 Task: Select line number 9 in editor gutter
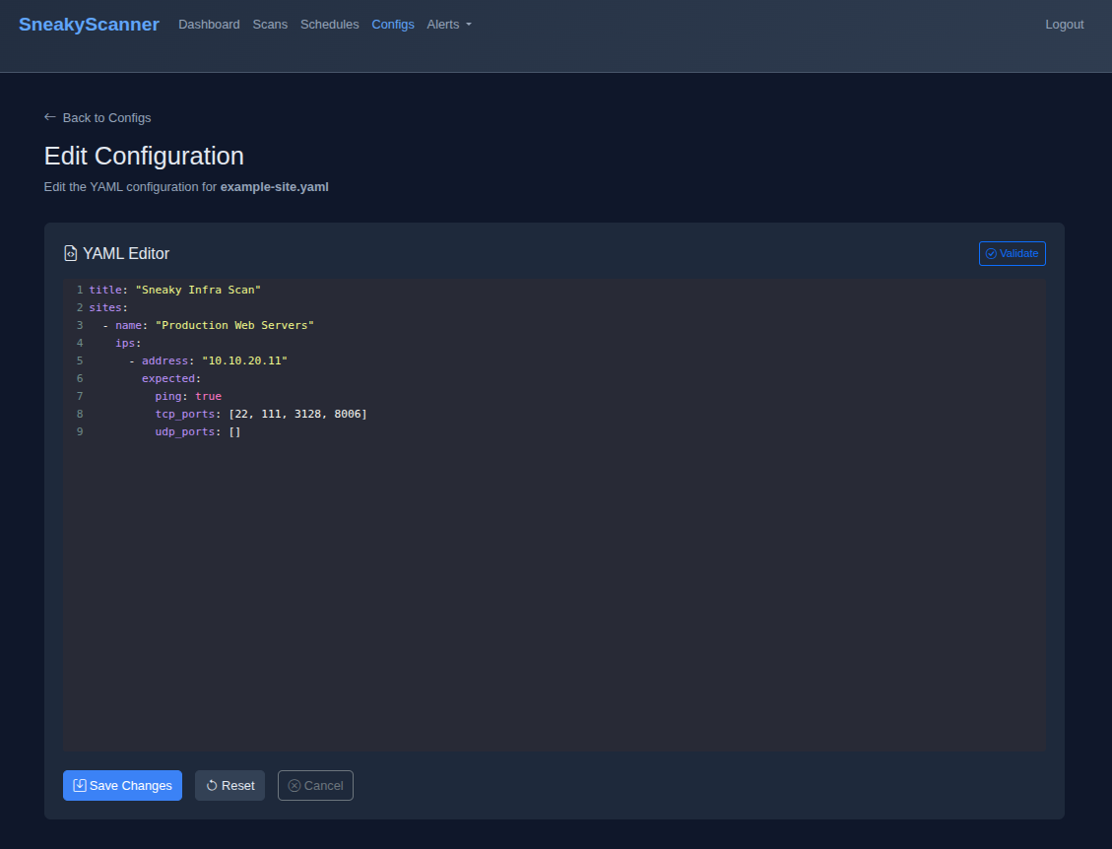click(x=79, y=431)
